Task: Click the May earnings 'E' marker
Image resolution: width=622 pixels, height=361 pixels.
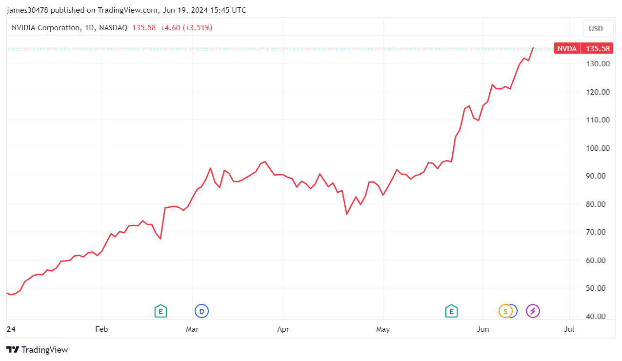Action: pyautogui.click(x=452, y=311)
